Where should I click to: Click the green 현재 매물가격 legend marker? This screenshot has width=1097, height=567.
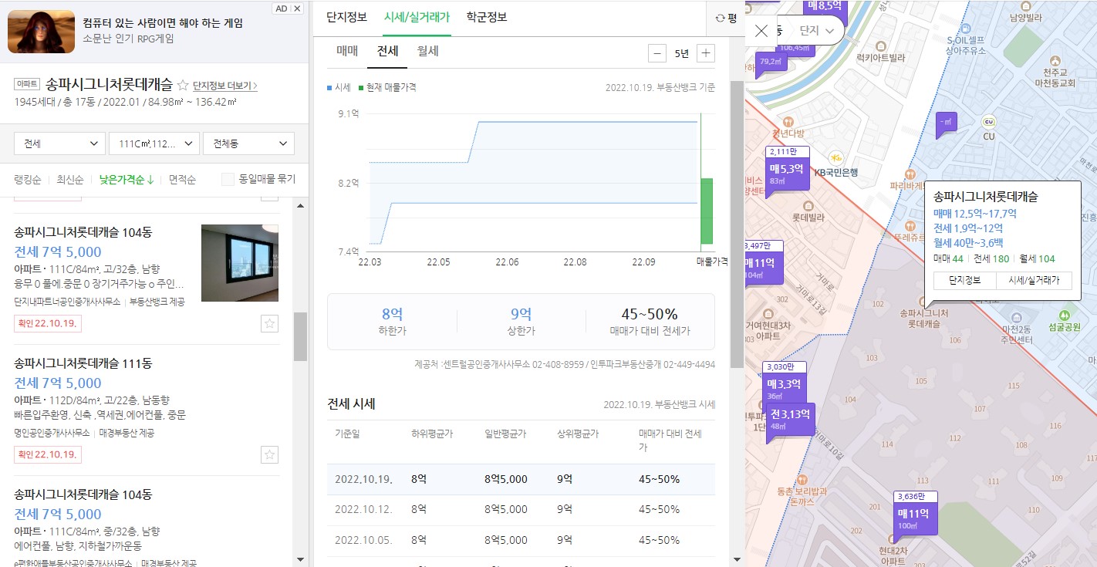(x=361, y=88)
